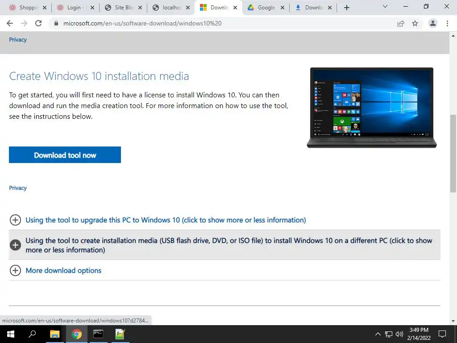457x343 pixels.
Task: Close the Login tab
Action: click(x=92, y=8)
